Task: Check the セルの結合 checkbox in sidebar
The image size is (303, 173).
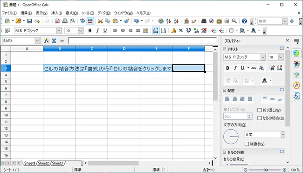Action: tap(260, 118)
